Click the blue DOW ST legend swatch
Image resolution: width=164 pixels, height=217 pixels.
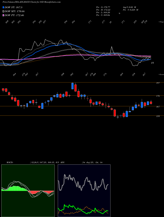3,7
